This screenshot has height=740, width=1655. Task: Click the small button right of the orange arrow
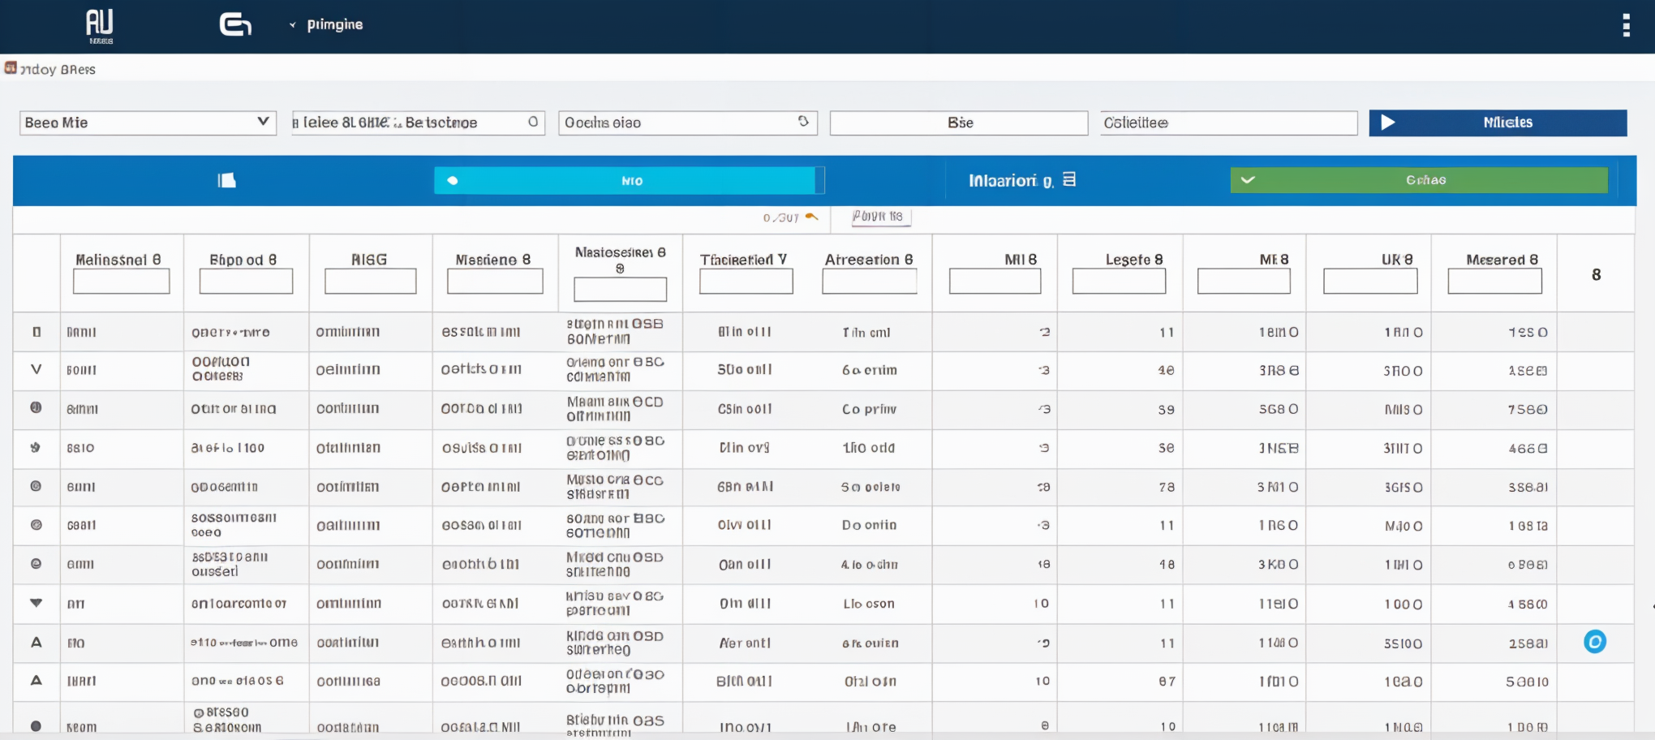pyautogui.click(x=881, y=217)
